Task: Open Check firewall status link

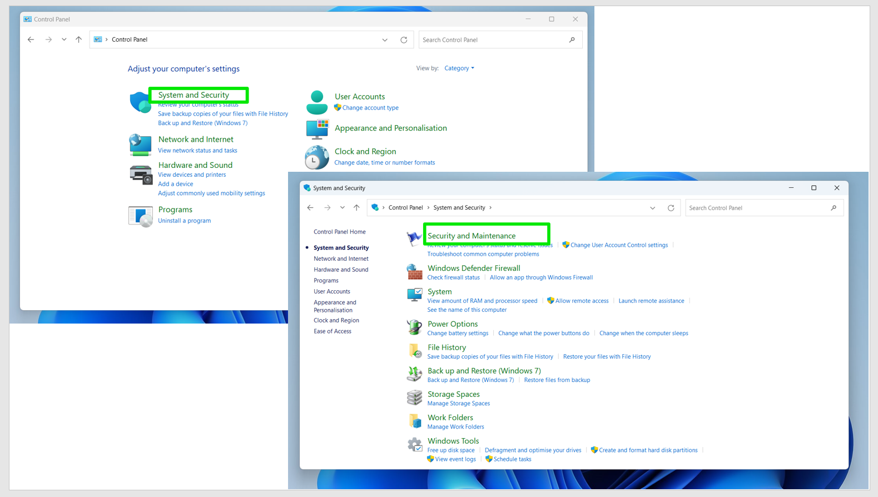Action: (453, 277)
